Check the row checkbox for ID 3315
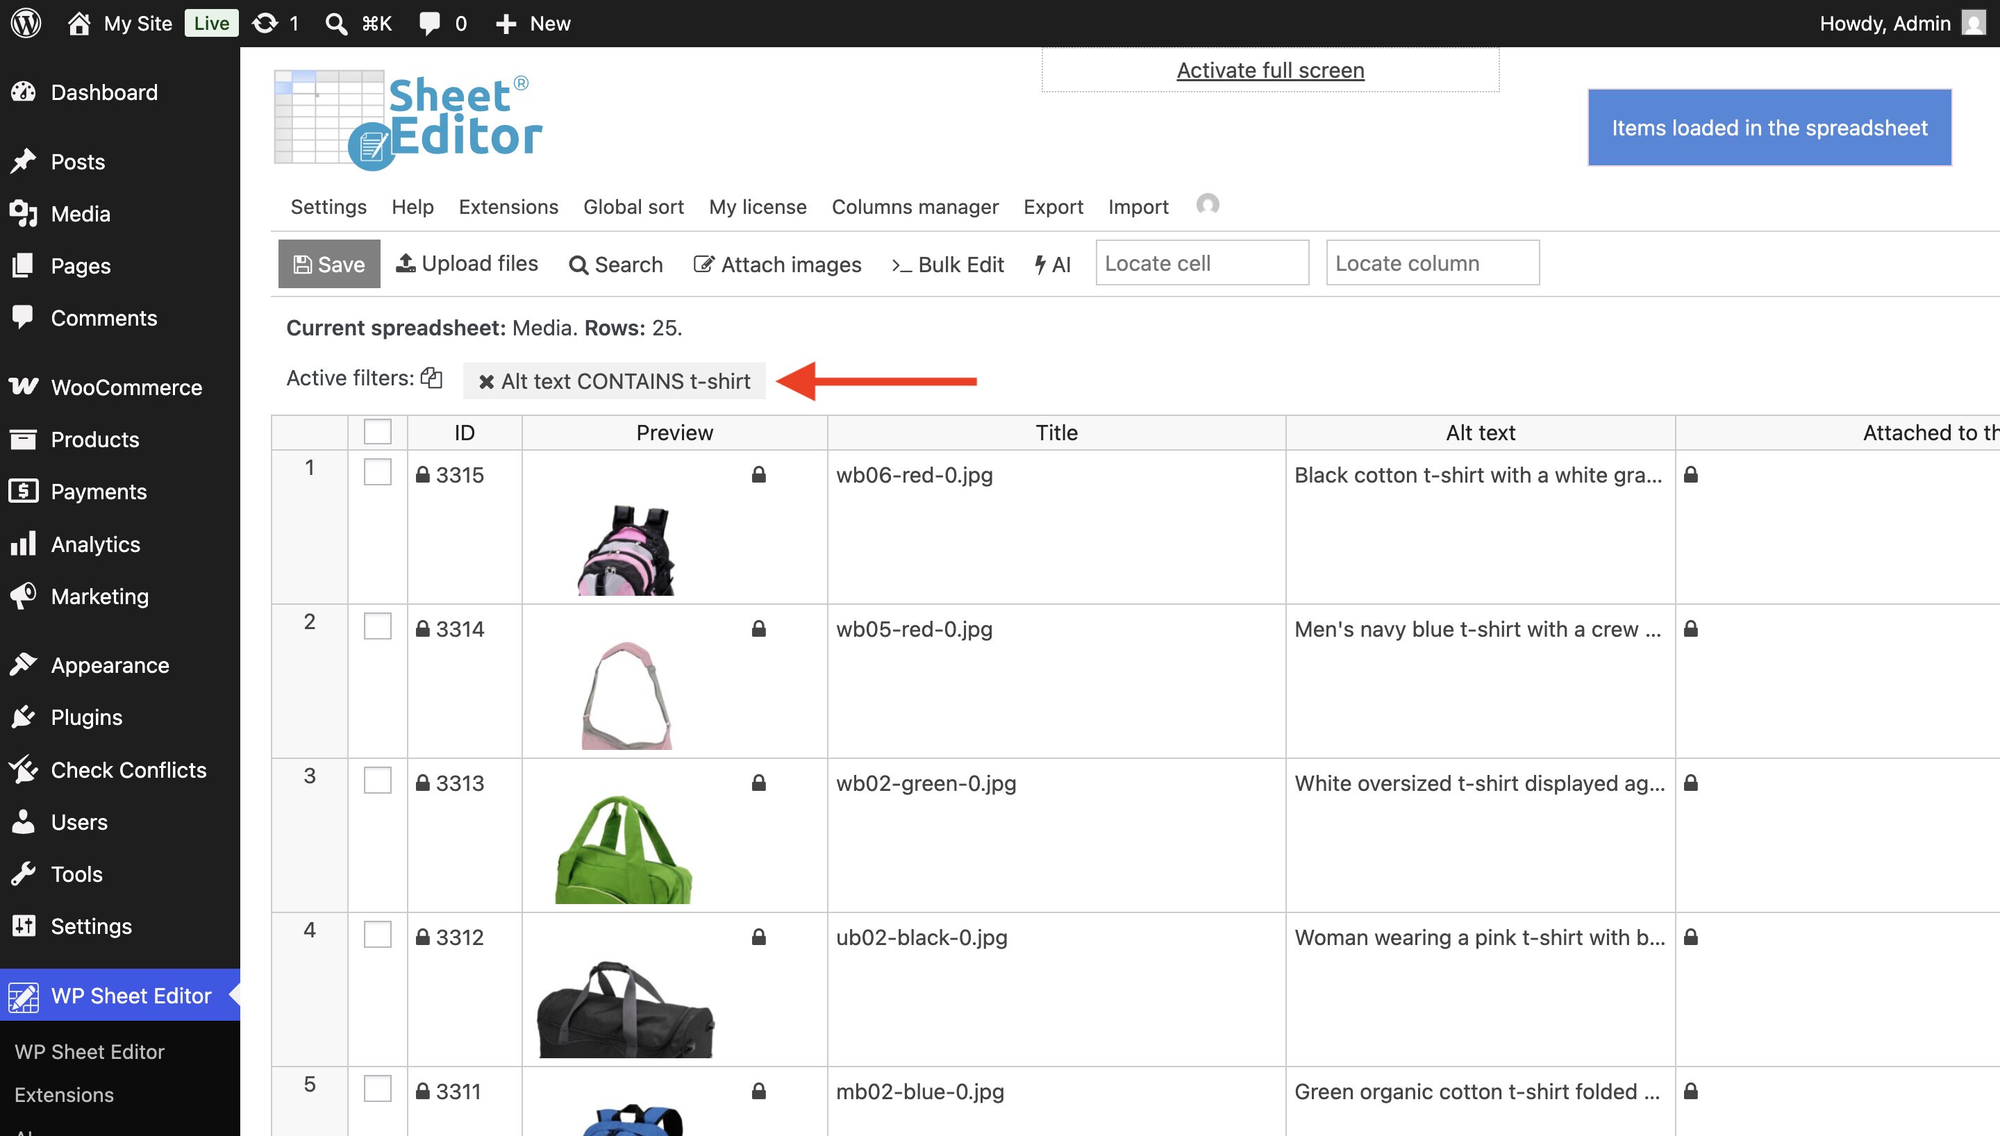The height and width of the screenshot is (1136, 2000). pos(378,472)
